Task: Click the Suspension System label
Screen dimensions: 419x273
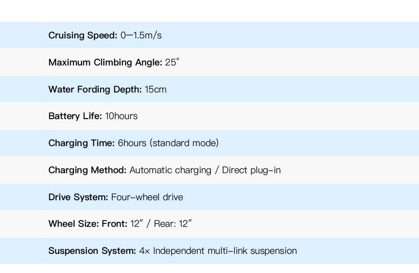Action: [x=92, y=251]
